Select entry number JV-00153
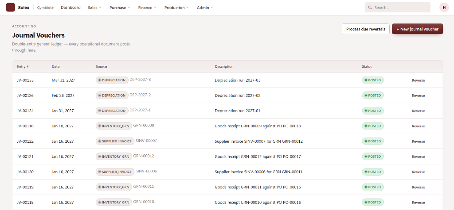 (25, 80)
